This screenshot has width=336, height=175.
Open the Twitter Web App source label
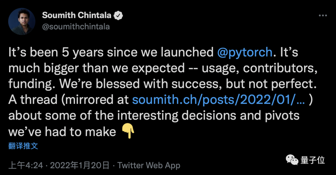[x=149, y=165]
